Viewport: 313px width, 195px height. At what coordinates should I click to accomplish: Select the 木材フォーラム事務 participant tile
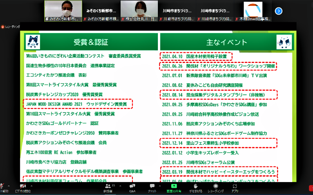click(x=253, y=11)
